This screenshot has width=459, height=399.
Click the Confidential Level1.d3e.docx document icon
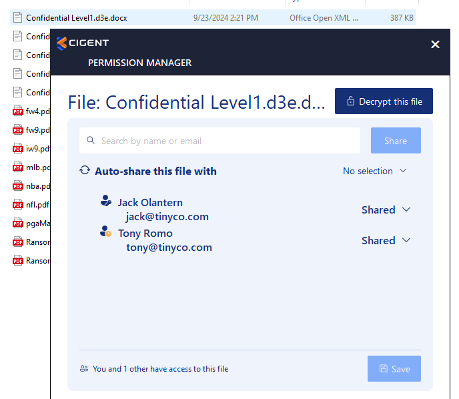click(17, 17)
